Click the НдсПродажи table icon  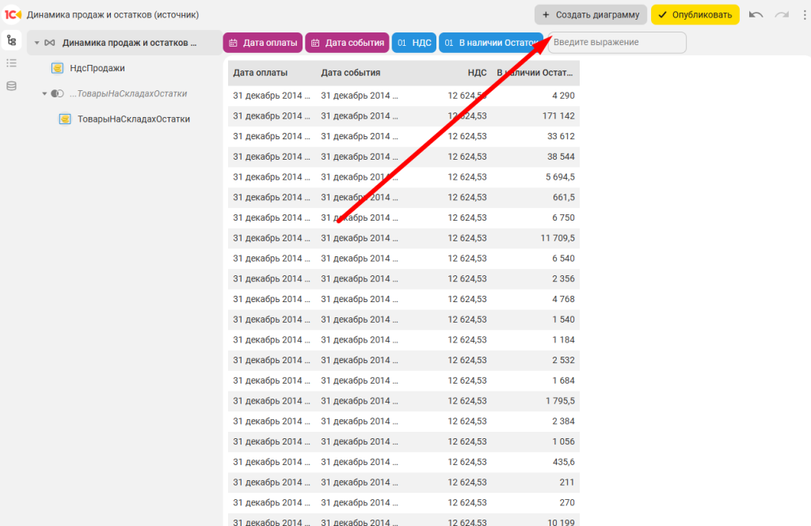click(58, 68)
